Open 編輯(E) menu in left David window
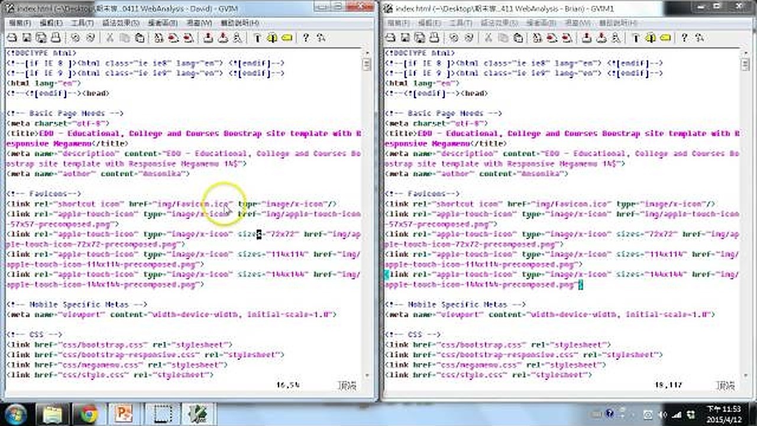This screenshot has width=757, height=426. point(51,23)
